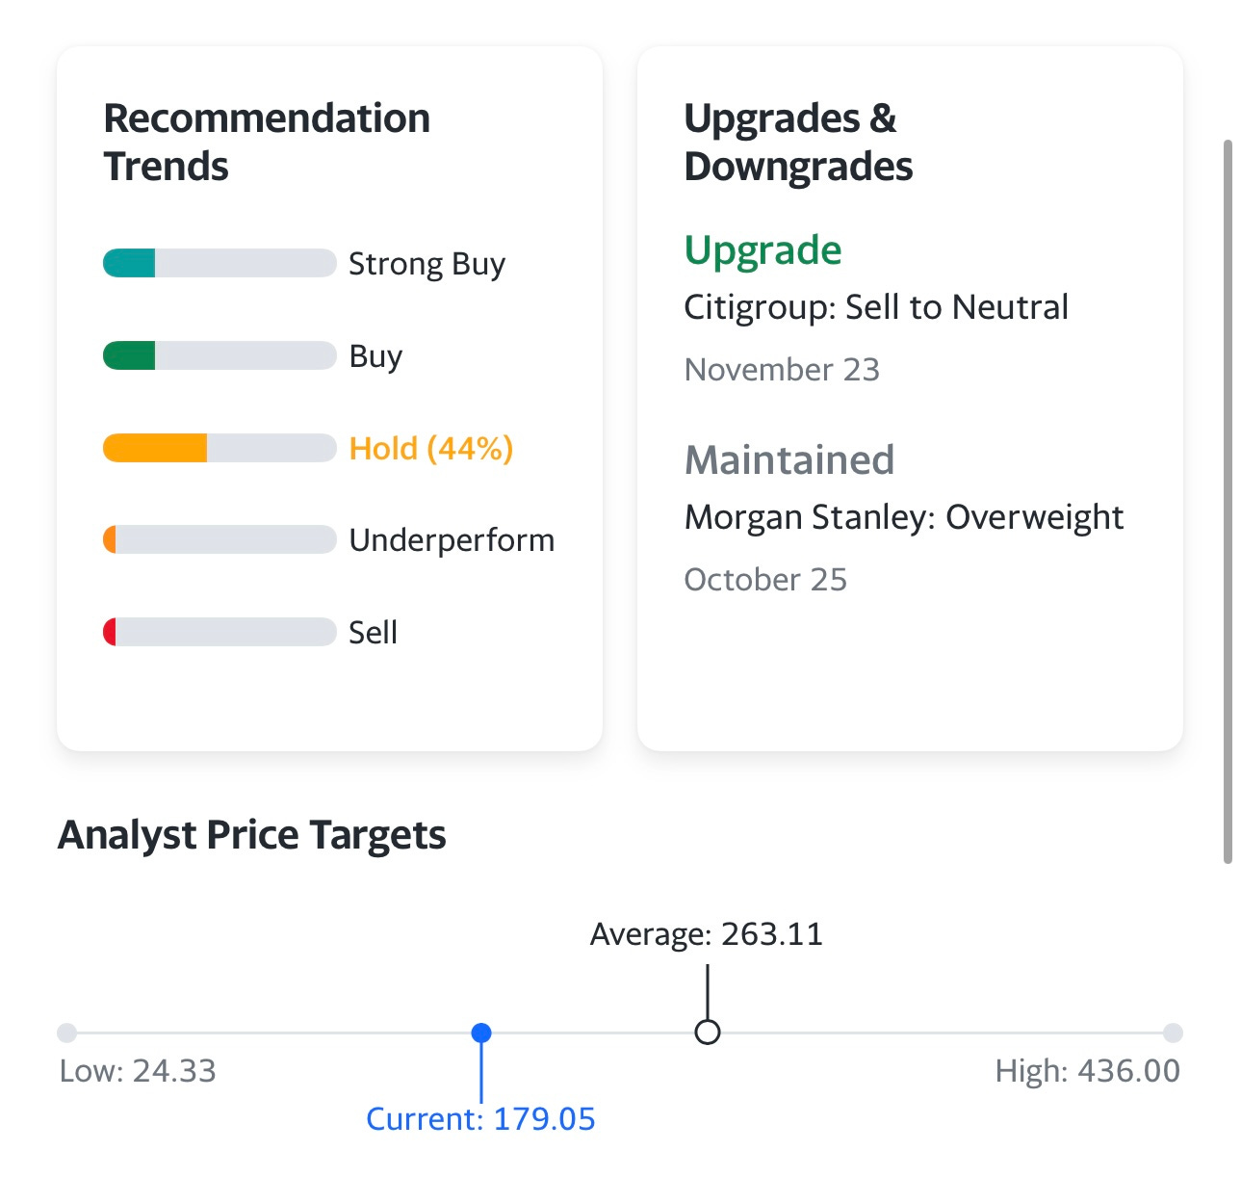
Task: Click the High: 436.00 endpoint
Action: click(x=1174, y=1033)
